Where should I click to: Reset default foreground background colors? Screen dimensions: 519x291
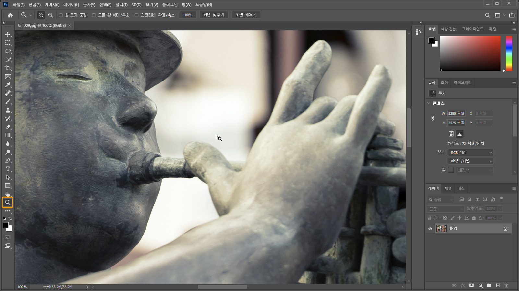pos(5,219)
